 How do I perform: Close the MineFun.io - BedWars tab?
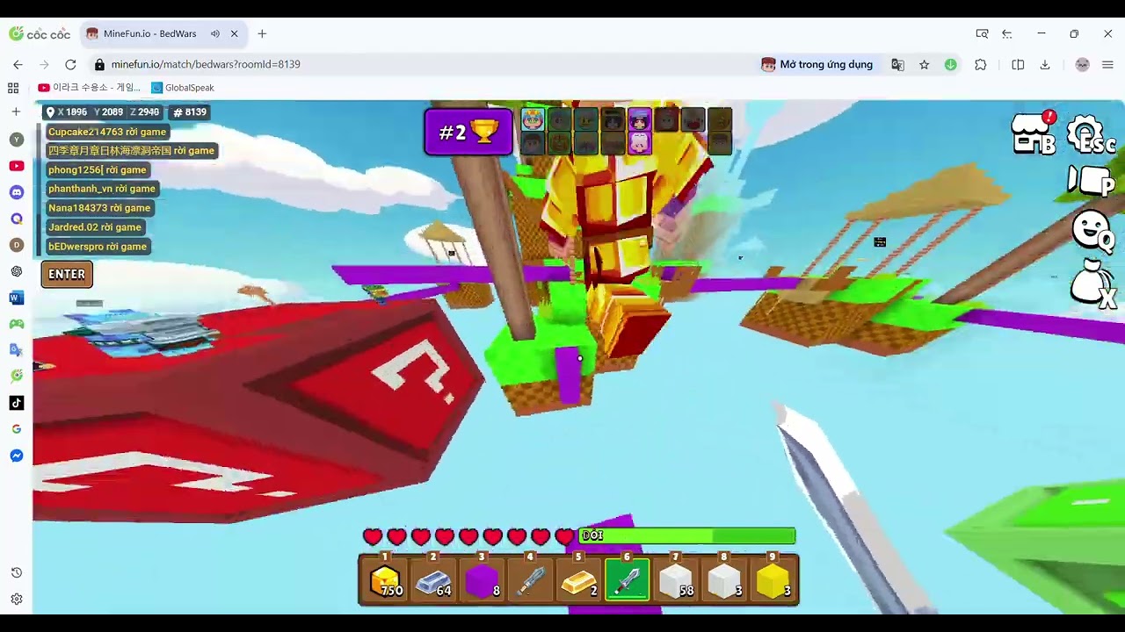[x=234, y=34]
